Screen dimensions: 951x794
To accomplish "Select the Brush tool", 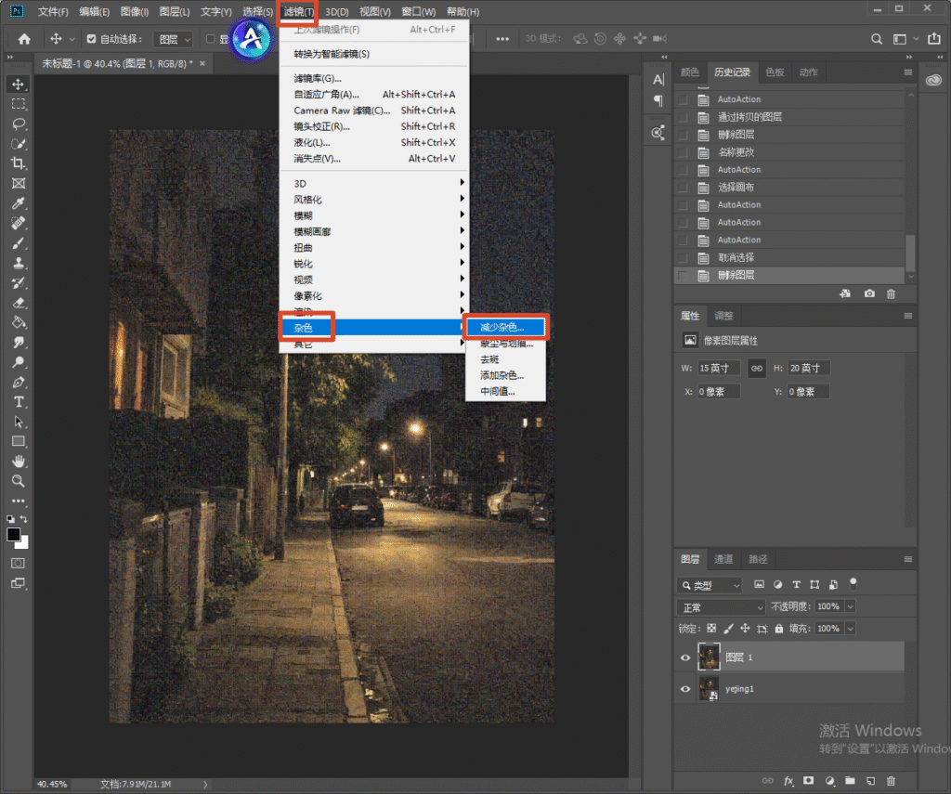I will (19, 243).
